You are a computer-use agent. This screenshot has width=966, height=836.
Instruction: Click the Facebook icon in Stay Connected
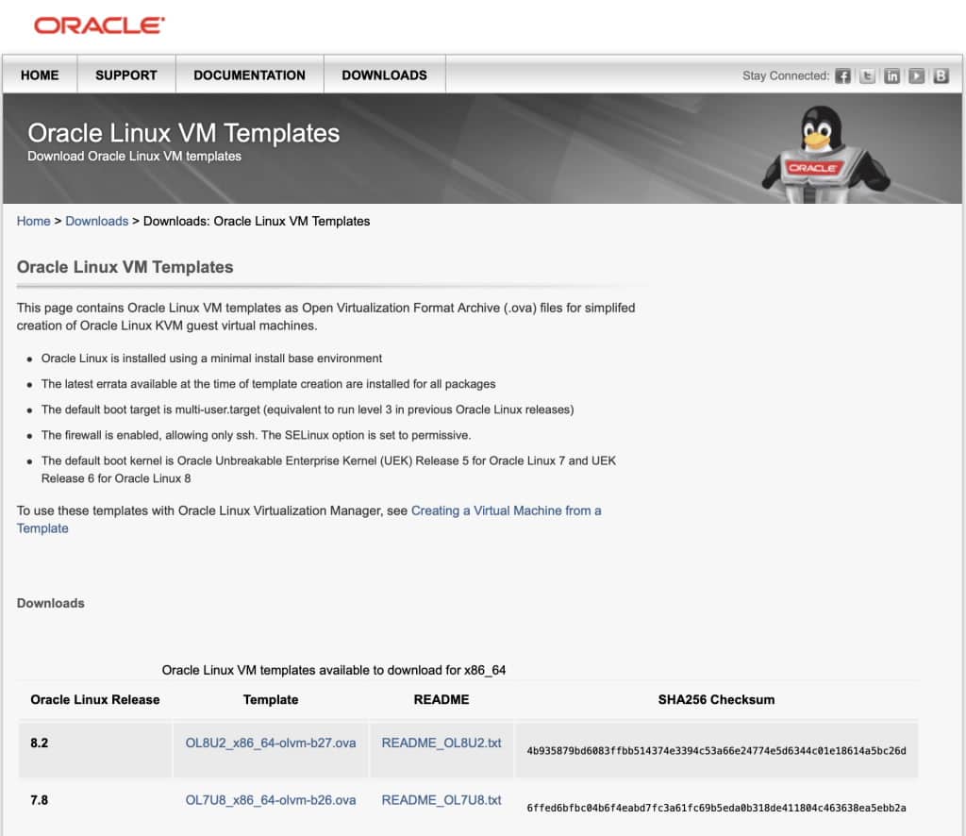pos(842,75)
